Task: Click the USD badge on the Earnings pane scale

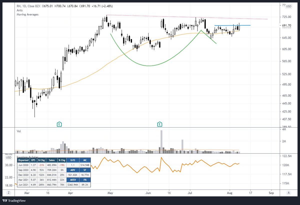Action: tap(8, 157)
